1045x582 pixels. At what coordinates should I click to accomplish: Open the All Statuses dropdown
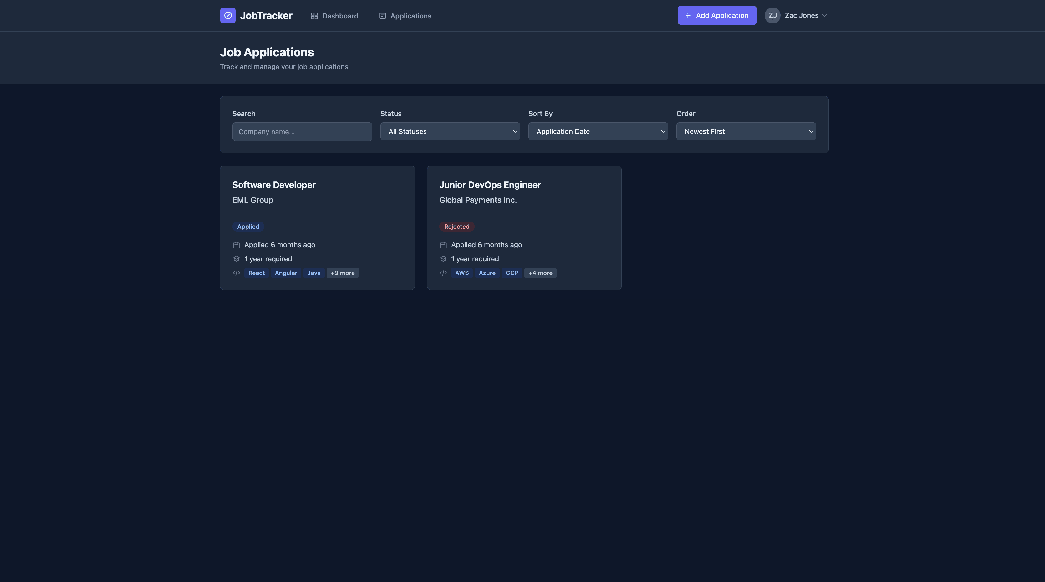pyautogui.click(x=450, y=131)
